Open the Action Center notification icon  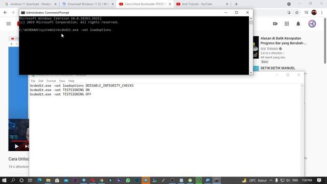319,180
